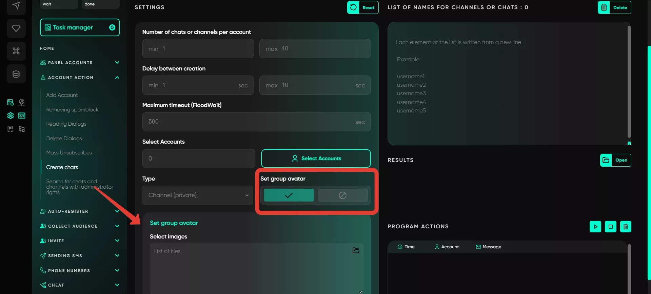Enable group avatar with the checkmark toggle

click(289, 195)
